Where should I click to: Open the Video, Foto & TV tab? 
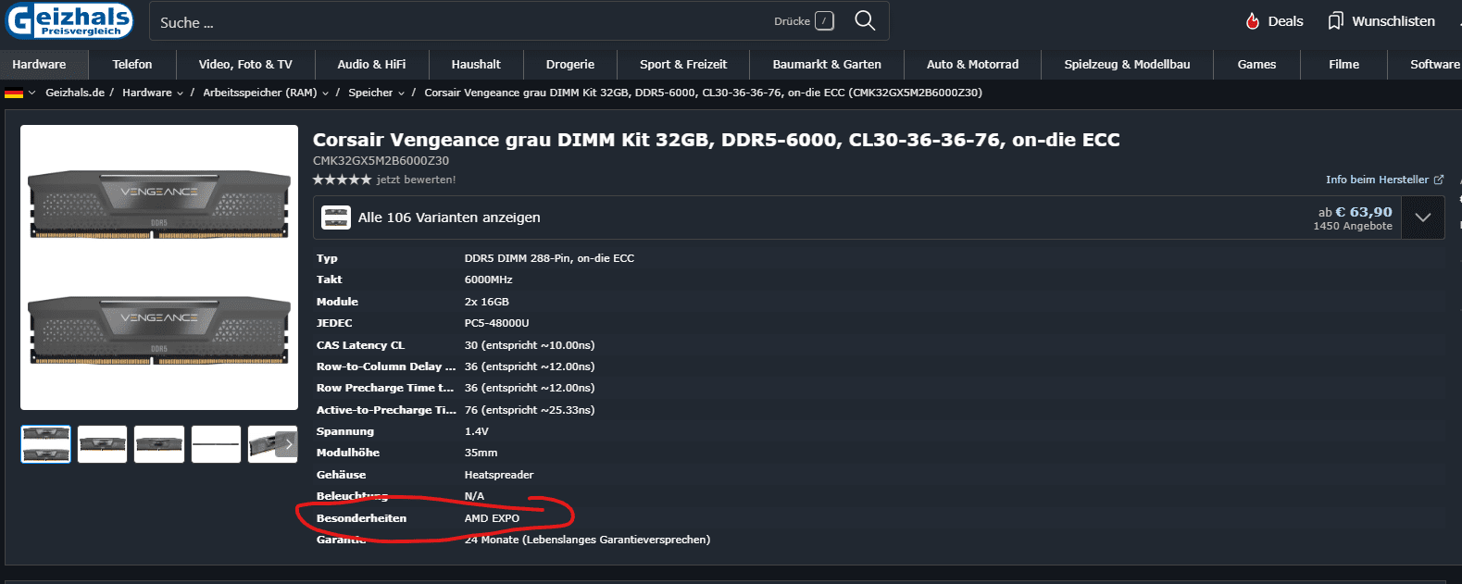tap(245, 65)
